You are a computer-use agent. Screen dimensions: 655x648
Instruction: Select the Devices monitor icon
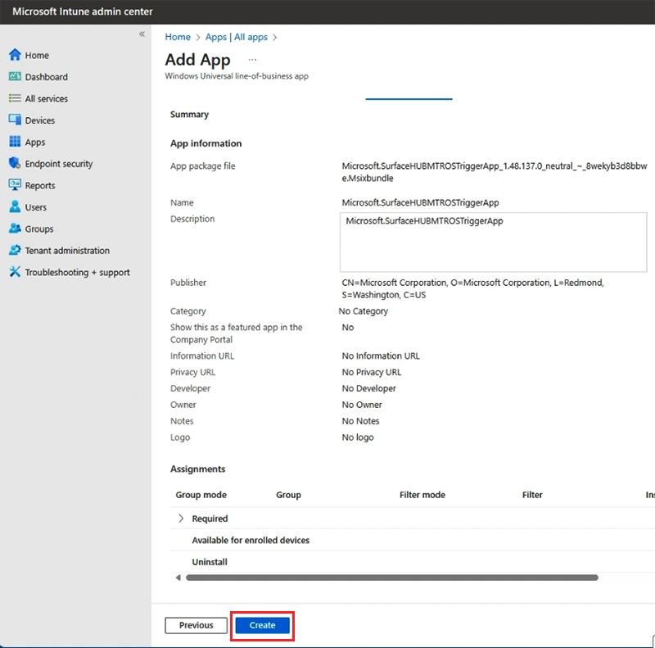15,120
